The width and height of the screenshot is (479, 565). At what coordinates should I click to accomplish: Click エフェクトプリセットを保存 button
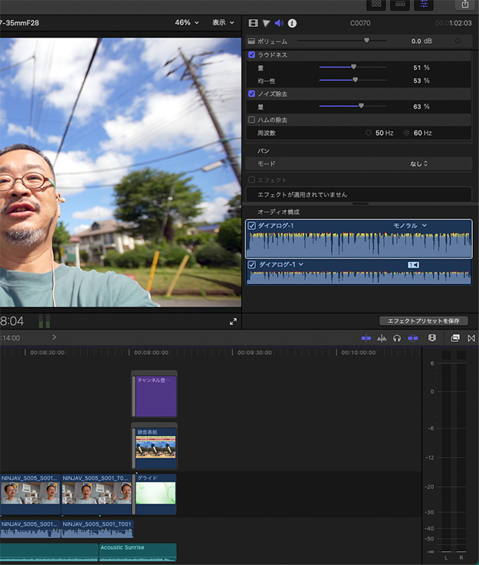[x=424, y=320]
